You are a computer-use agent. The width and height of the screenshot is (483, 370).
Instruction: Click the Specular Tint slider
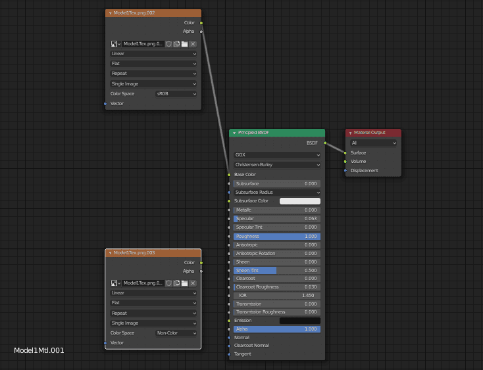pos(277,227)
